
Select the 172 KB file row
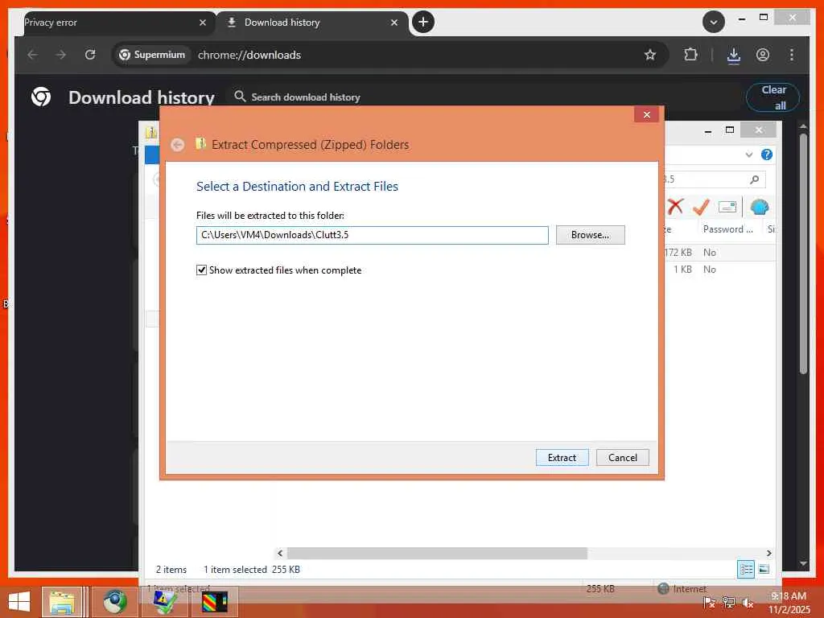click(x=719, y=252)
